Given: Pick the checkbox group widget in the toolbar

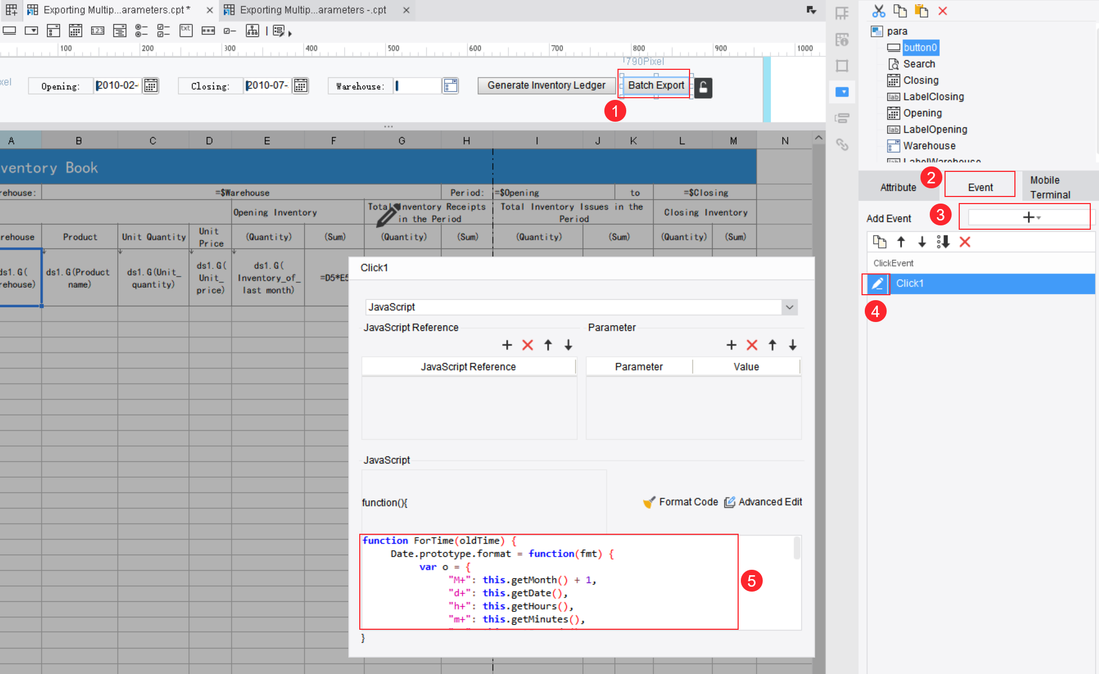Looking at the screenshot, I should click(163, 31).
